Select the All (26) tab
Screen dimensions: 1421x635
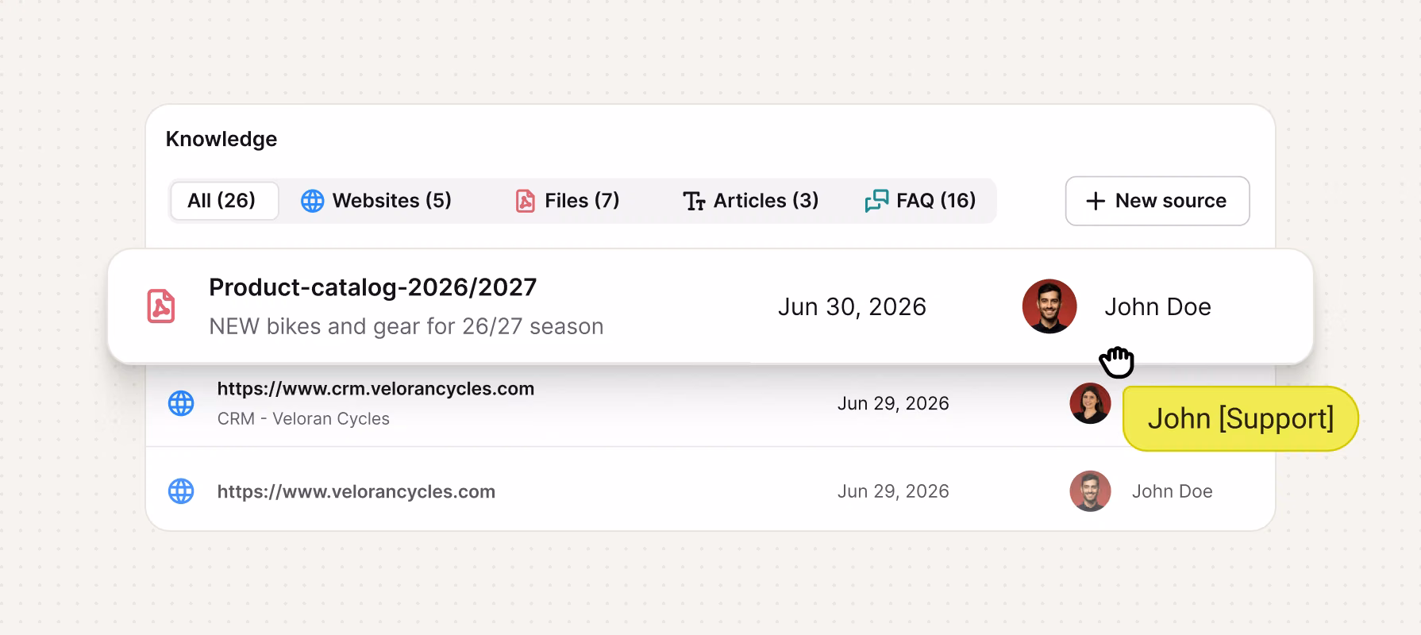(223, 201)
